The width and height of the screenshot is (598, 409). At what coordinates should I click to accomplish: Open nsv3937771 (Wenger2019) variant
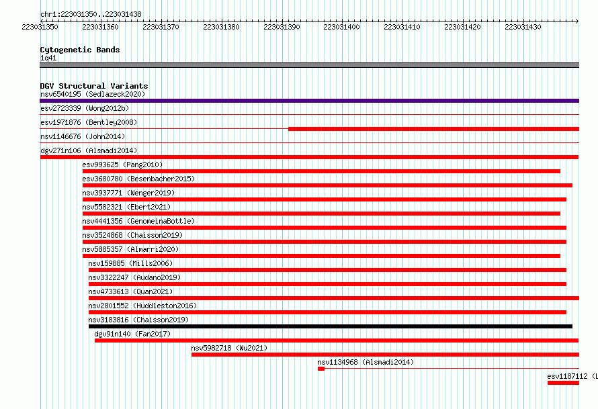tap(128, 193)
